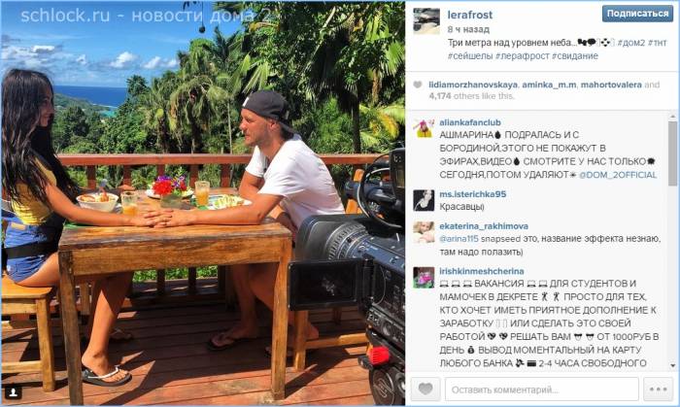Screen dimensions: 680x407
Task: Open mahortovalera profile from likes
Action: (x=611, y=85)
